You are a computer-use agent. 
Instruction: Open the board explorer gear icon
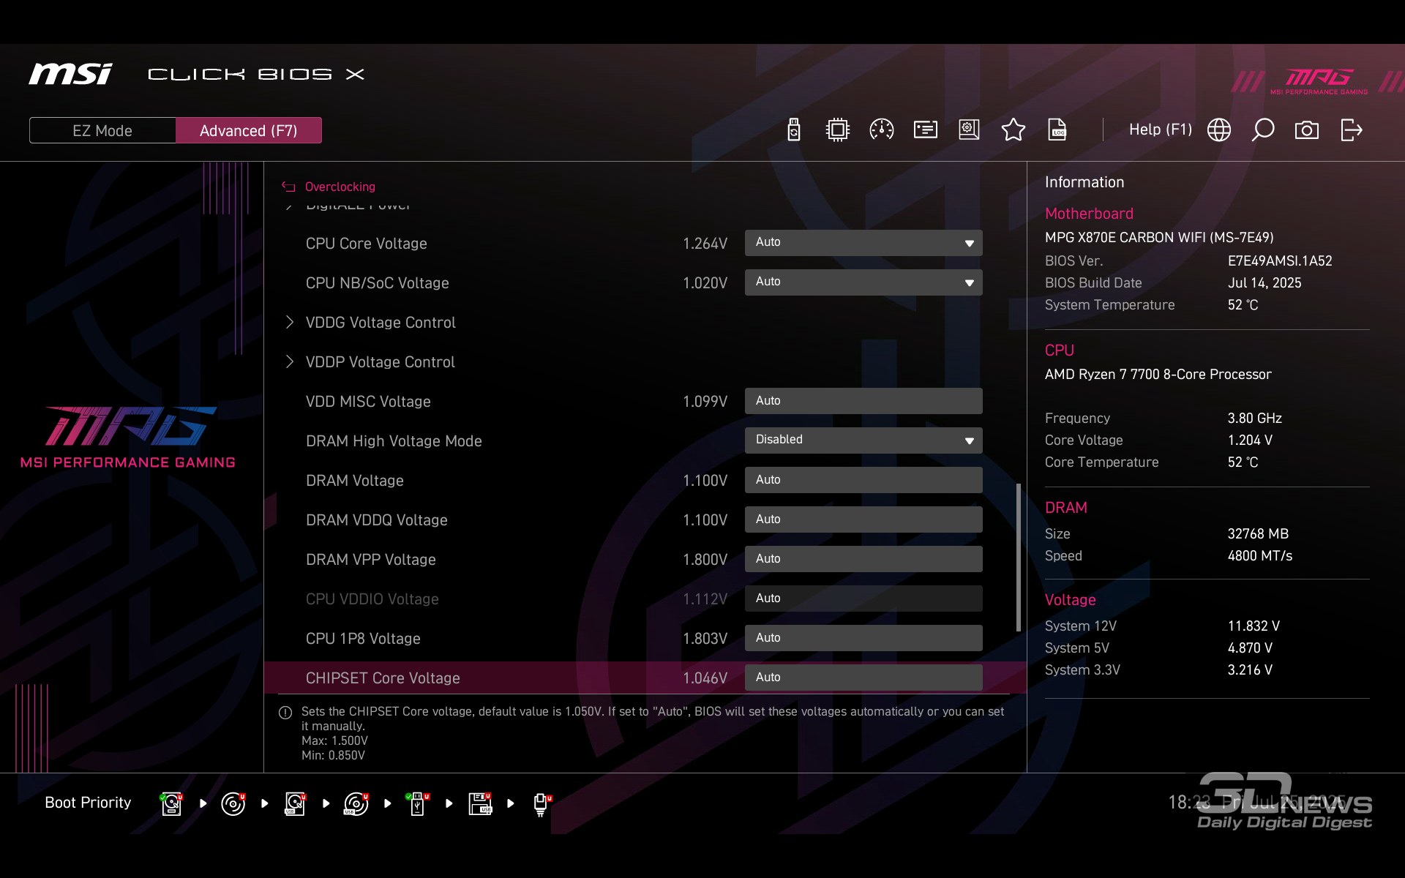click(970, 130)
